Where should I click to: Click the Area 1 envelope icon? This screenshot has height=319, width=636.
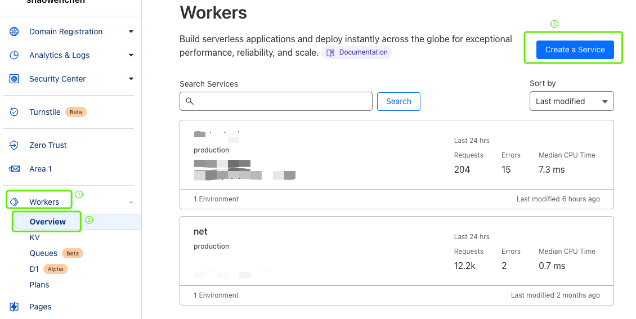(x=14, y=169)
